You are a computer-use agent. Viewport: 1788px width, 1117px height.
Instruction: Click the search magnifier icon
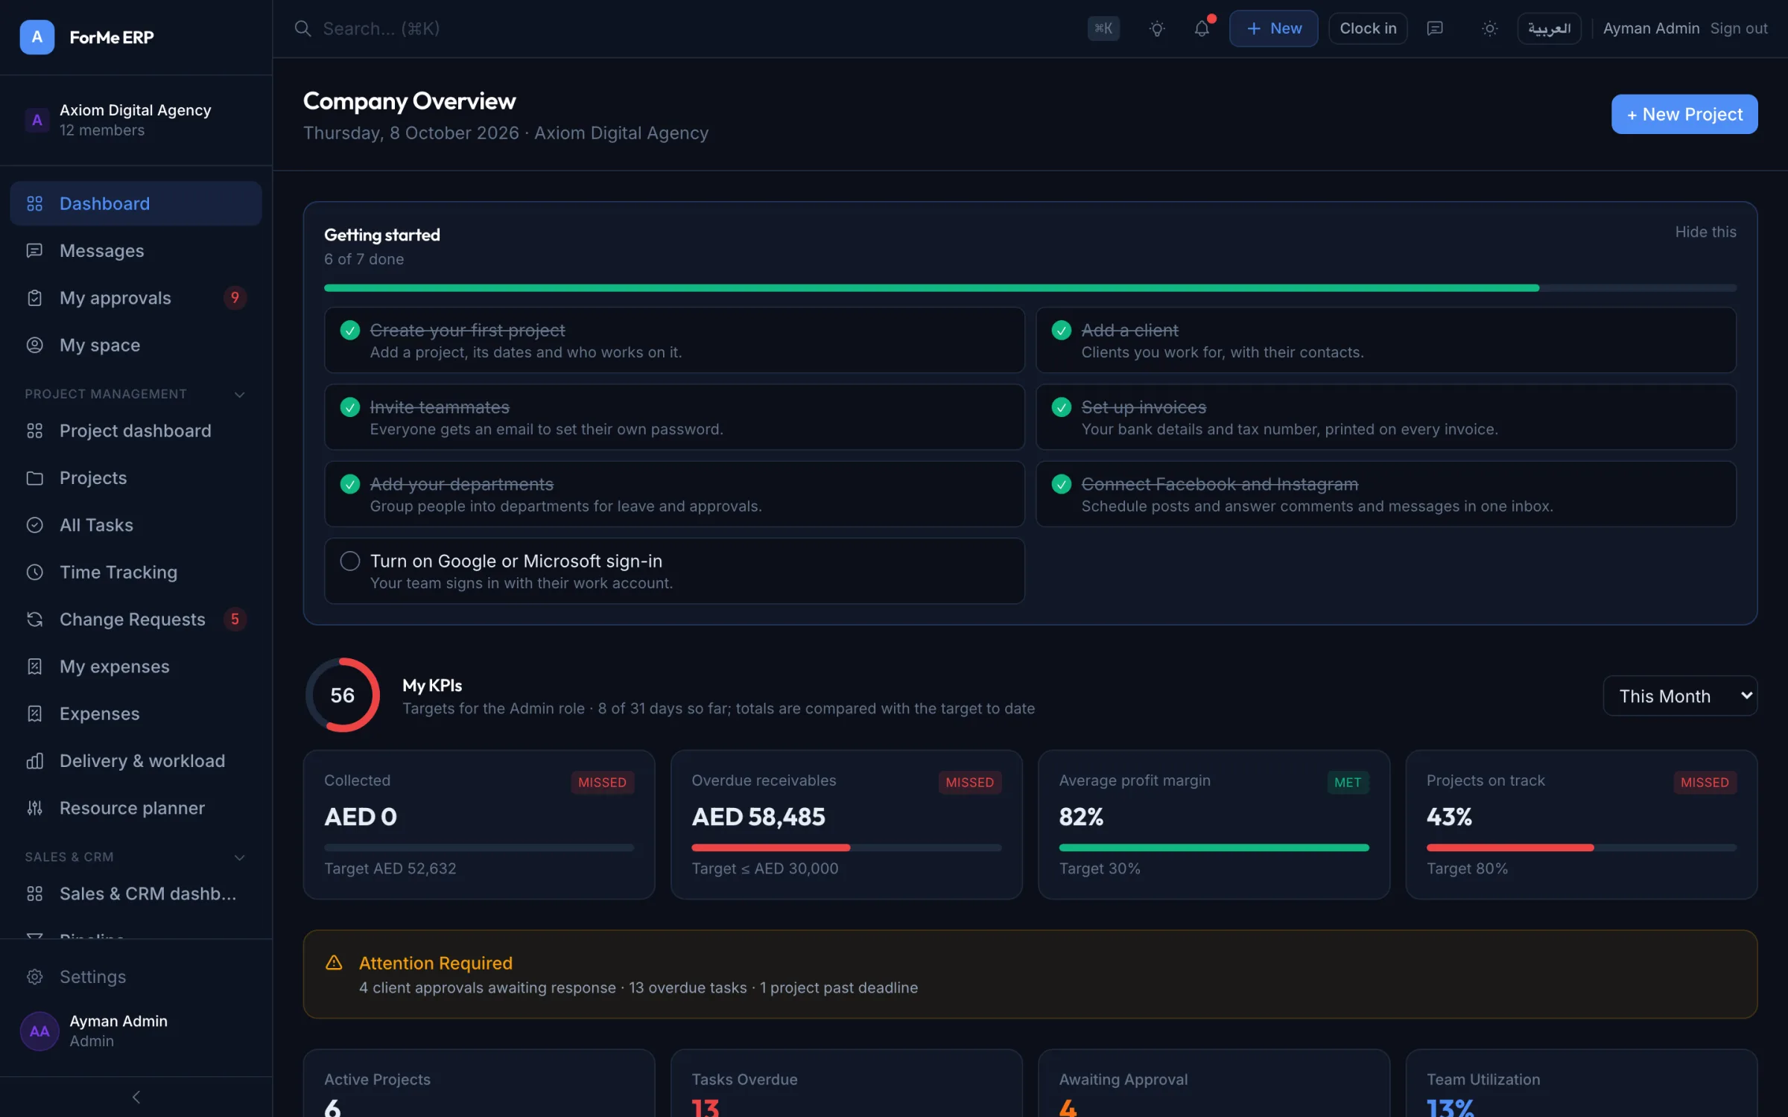pos(302,28)
